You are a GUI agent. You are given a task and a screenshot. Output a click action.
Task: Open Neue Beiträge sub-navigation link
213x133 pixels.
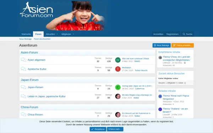pos(25,39)
